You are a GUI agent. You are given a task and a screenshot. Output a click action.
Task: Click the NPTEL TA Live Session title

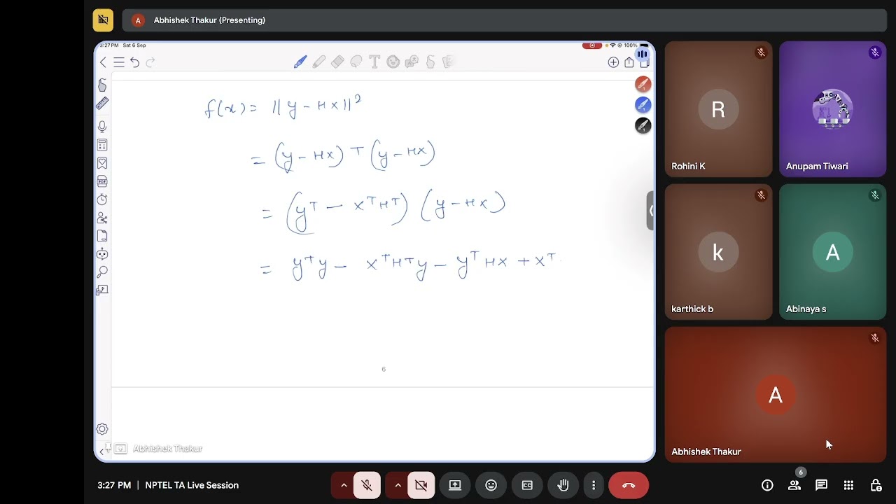(192, 485)
